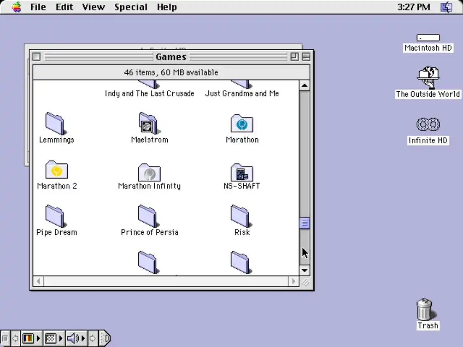Click the "Just Grandma and Me" label

coord(242,94)
